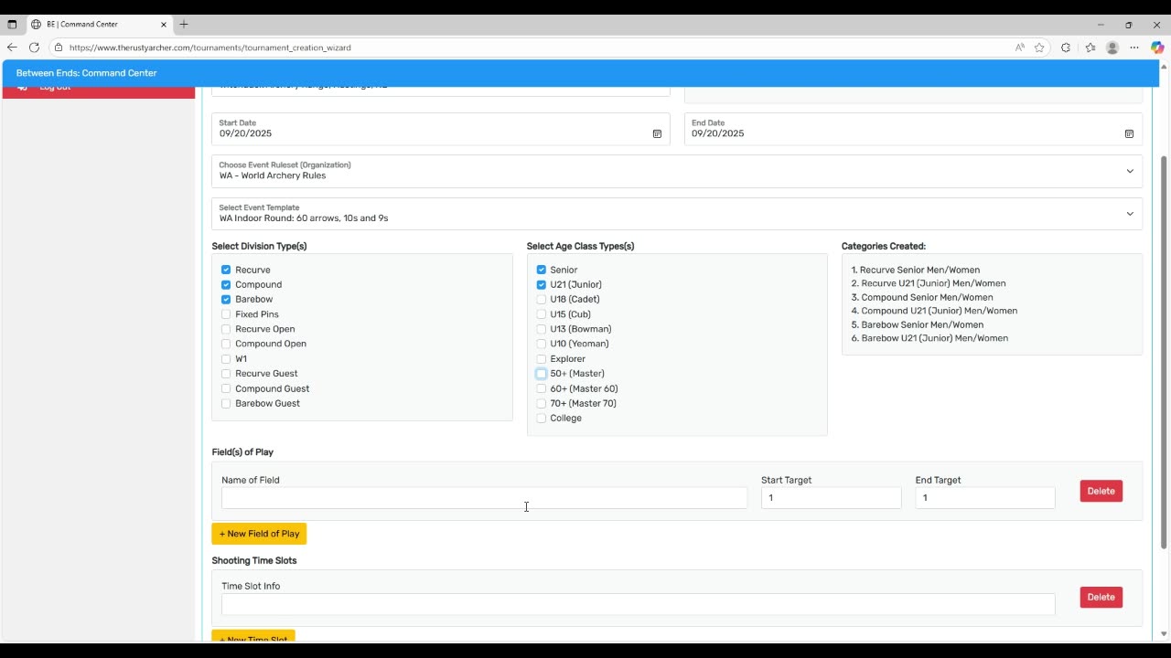Check the Compound Open division
The width and height of the screenshot is (1171, 658).
click(x=226, y=344)
